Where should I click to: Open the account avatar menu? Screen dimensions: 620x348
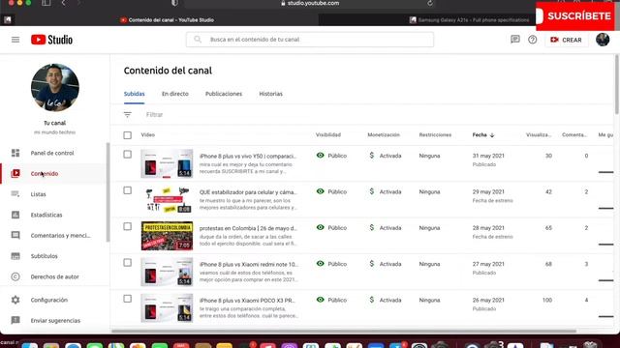pyautogui.click(x=603, y=40)
